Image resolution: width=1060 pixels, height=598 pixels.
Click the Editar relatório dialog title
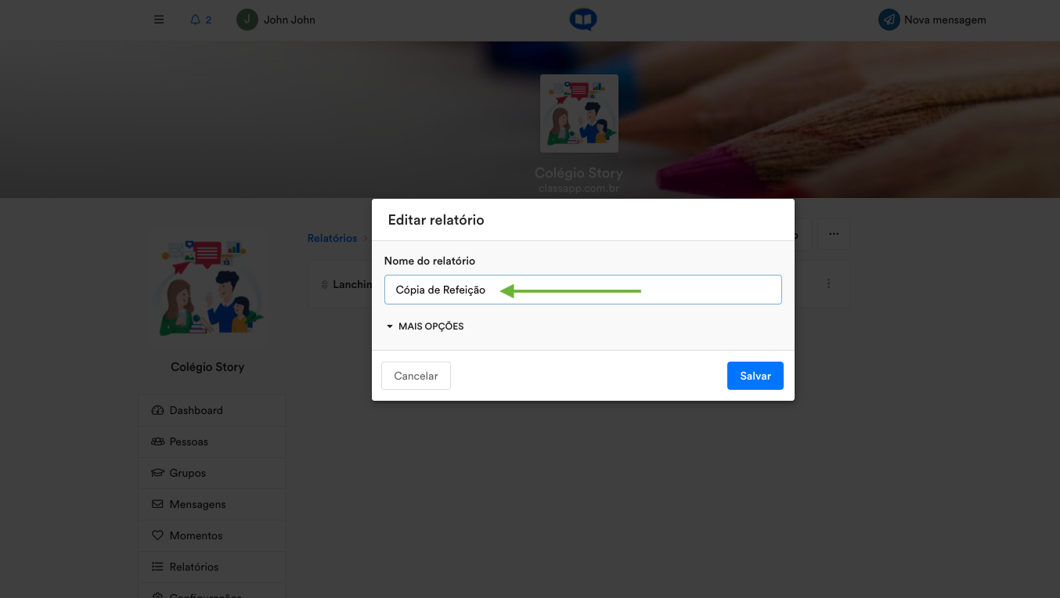pyautogui.click(x=436, y=220)
